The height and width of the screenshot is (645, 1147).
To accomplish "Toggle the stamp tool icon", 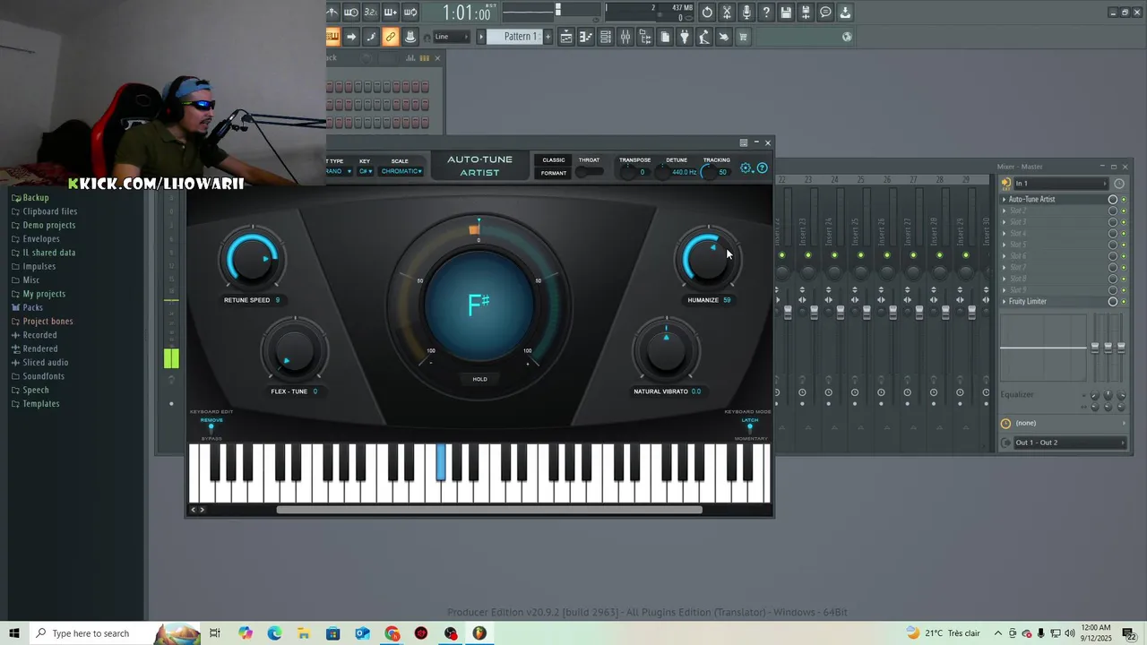I will (x=410, y=37).
